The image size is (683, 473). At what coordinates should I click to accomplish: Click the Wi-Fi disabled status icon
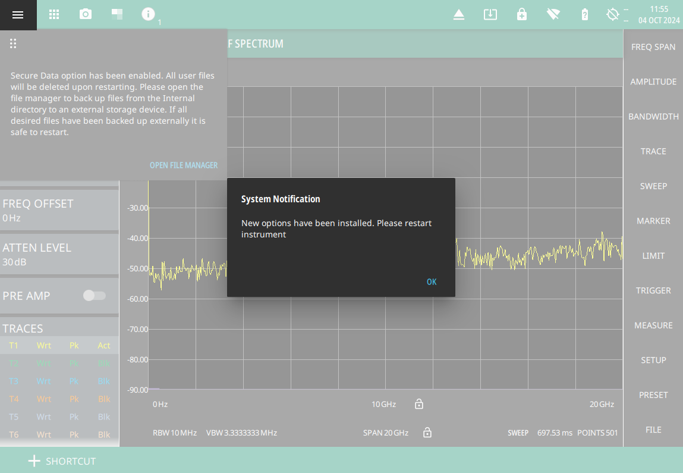point(553,15)
